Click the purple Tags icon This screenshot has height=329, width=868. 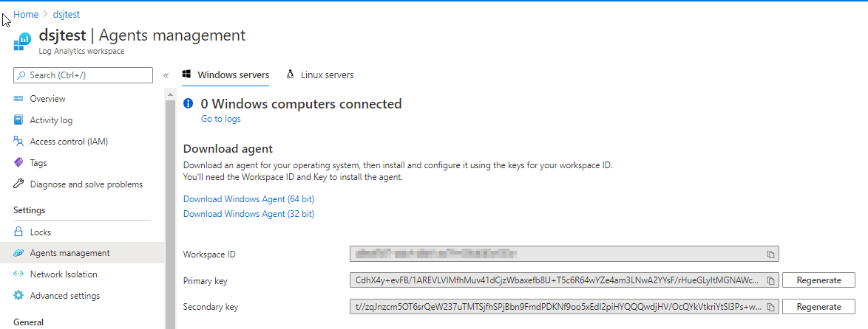coord(18,163)
